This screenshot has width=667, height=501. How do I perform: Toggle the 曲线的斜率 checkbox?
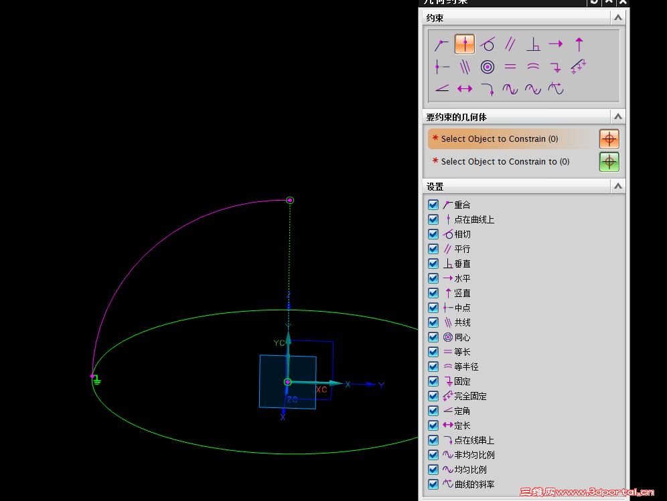tap(433, 484)
